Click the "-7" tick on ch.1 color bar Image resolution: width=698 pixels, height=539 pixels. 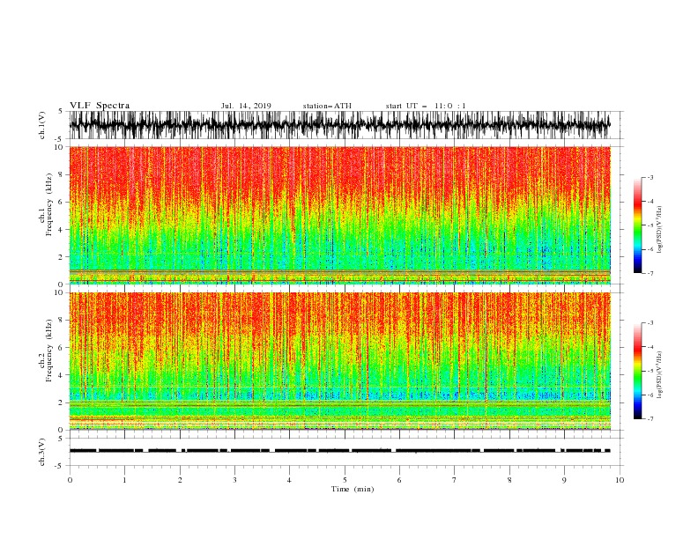pos(650,273)
